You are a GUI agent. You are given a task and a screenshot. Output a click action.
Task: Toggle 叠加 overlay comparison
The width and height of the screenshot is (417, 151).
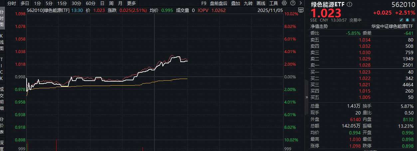coord(236,3)
